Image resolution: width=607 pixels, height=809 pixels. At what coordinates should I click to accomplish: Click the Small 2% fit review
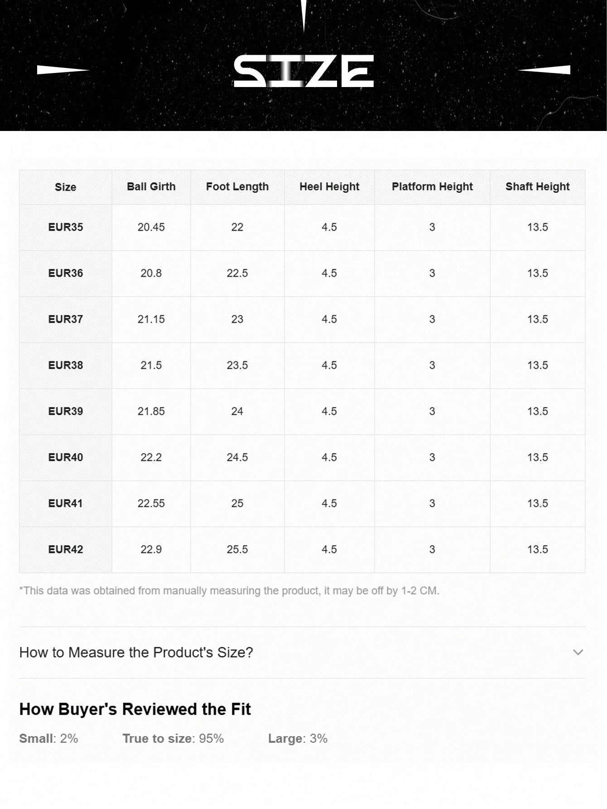coord(48,738)
